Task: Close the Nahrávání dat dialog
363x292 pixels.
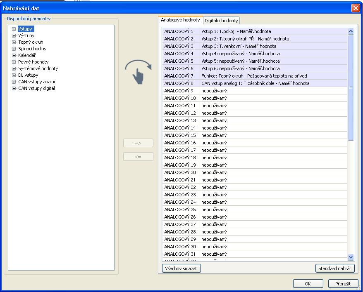Action: coord(356,8)
